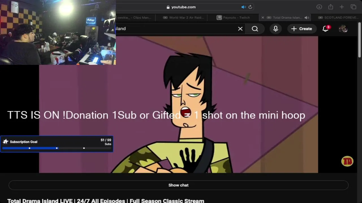The image size is (362, 203).
Task: Click the Safari address bar youtube.com
Action: point(184,7)
